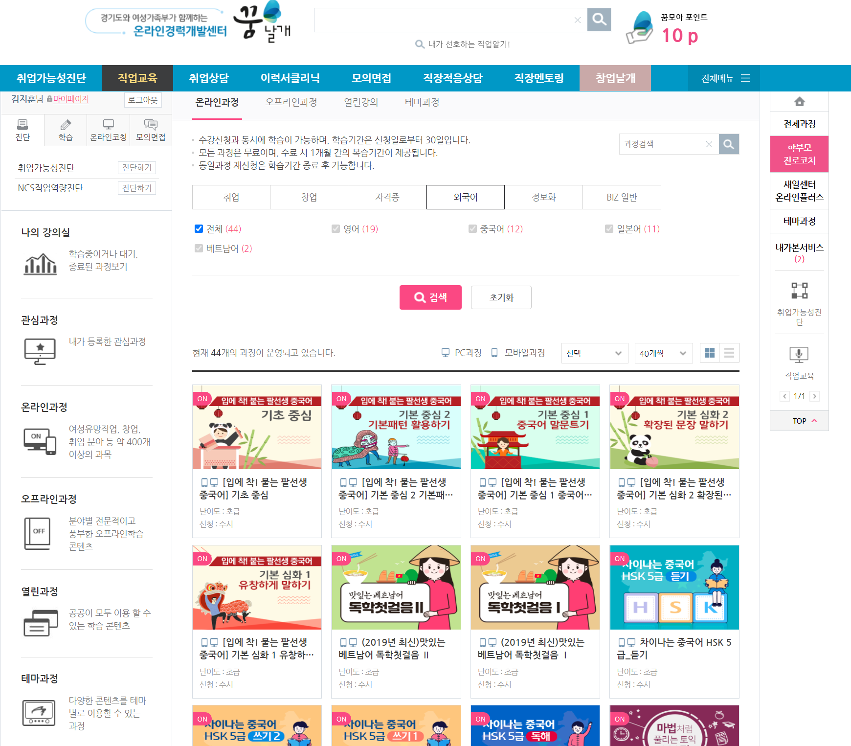Click the pink 검색 button

430,297
